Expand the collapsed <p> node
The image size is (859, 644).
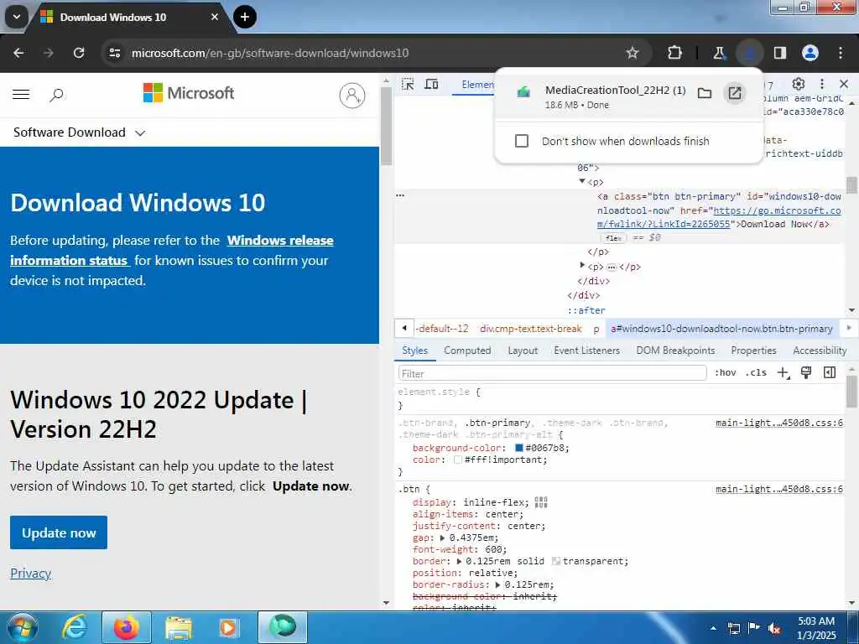tap(582, 266)
